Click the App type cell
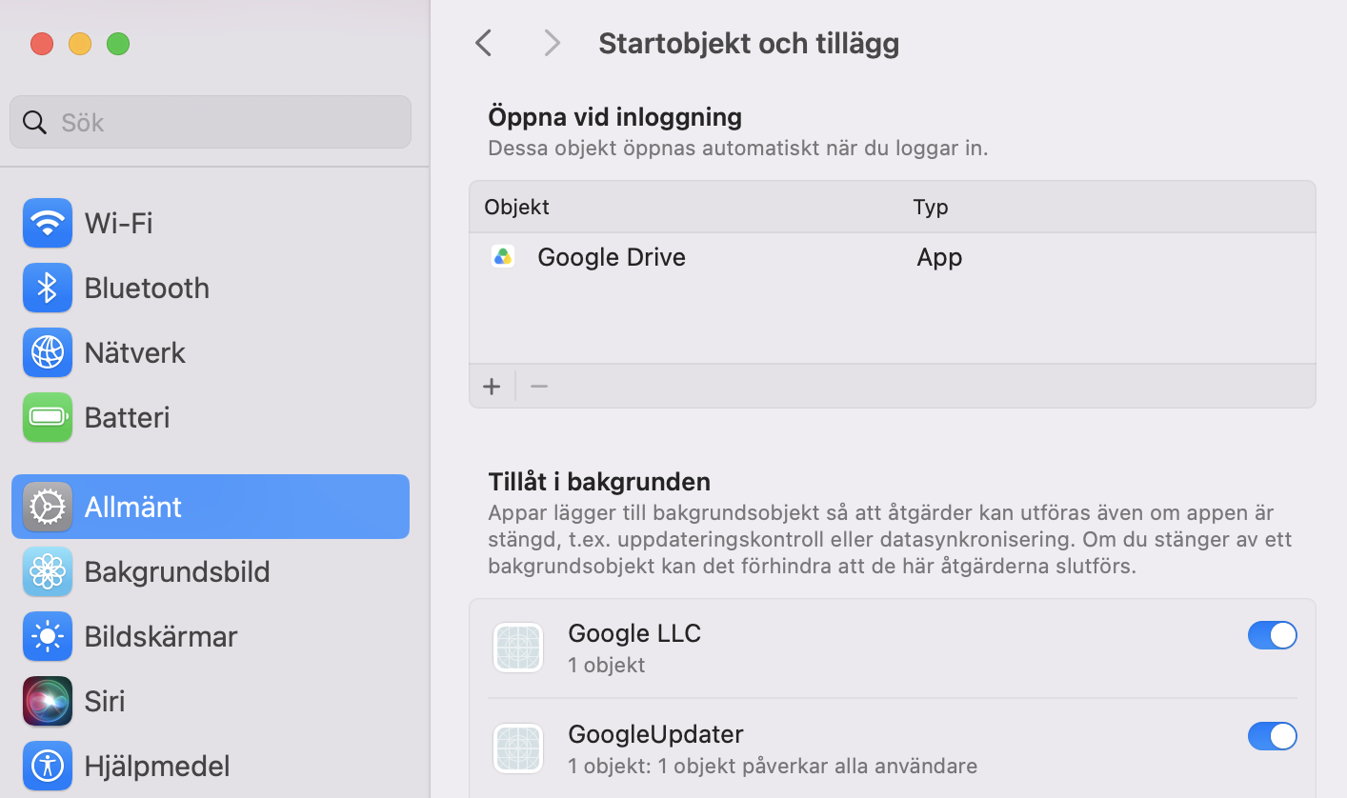This screenshot has width=1347, height=798. click(x=939, y=258)
